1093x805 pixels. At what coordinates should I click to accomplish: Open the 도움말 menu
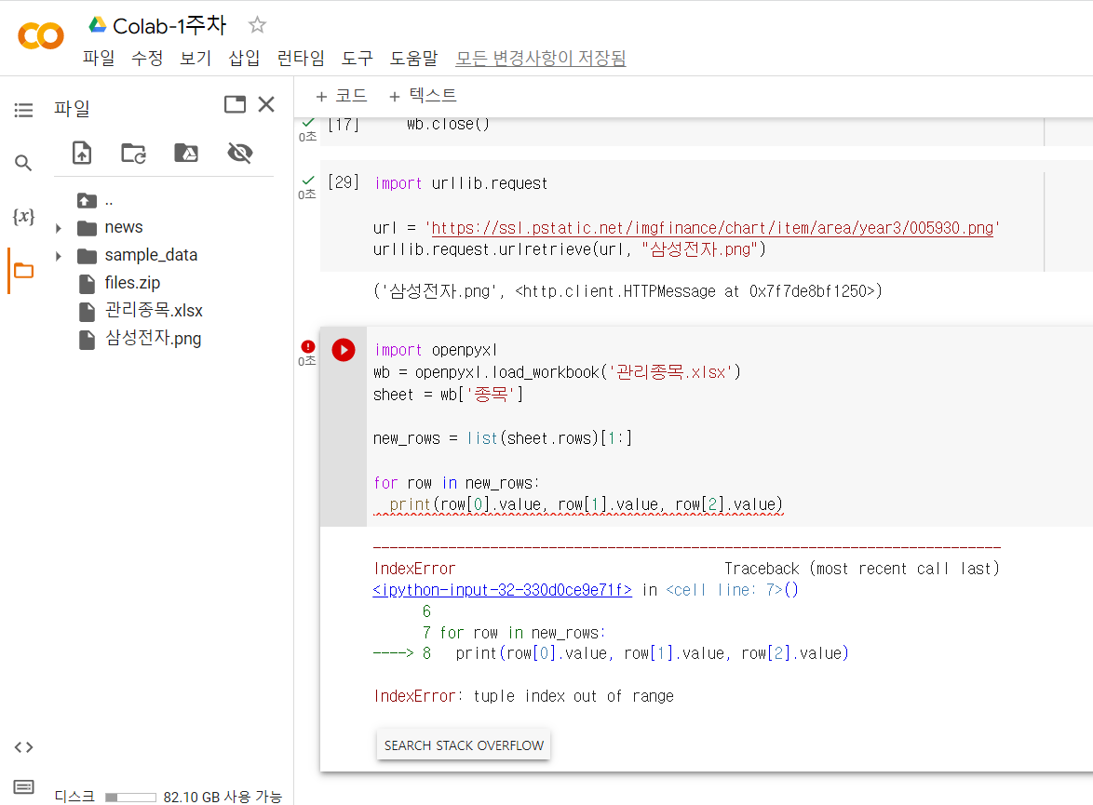(x=414, y=58)
